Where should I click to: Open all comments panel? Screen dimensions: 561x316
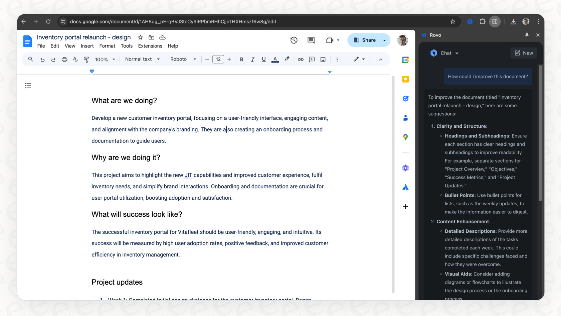pyautogui.click(x=311, y=40)
